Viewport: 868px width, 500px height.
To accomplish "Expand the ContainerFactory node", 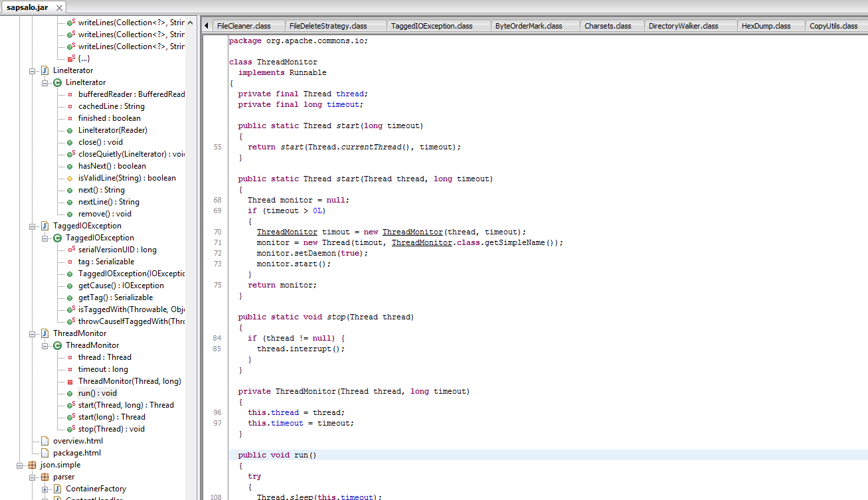I will tap(45, 489).
